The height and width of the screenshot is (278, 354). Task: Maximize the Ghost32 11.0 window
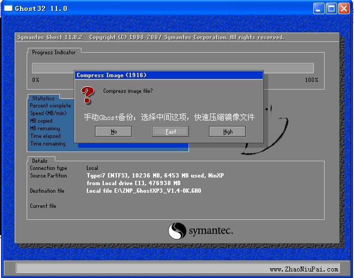coord(331,9)
